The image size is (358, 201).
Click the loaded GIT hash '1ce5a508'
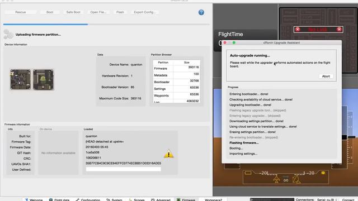click(92, 152)
